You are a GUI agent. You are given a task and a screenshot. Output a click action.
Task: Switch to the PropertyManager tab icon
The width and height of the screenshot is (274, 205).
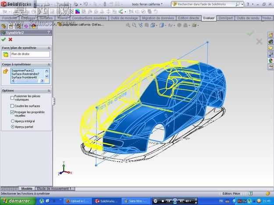click(x=11, y=26)
